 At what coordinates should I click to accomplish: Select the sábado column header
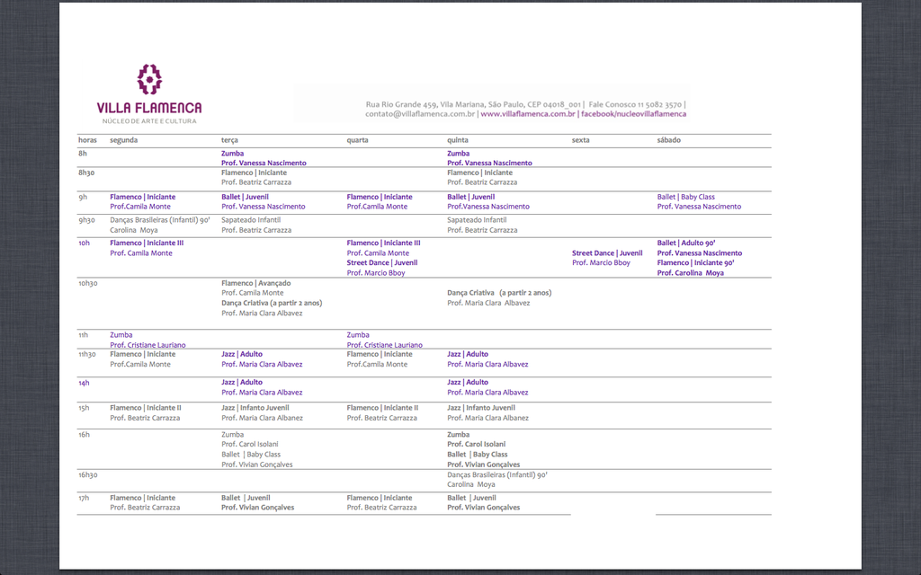pyautogui.click(x=668, y=140)
